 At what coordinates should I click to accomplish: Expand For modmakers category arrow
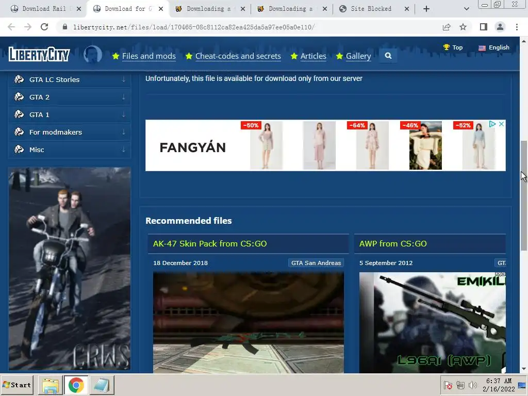(x=124, y=131)
